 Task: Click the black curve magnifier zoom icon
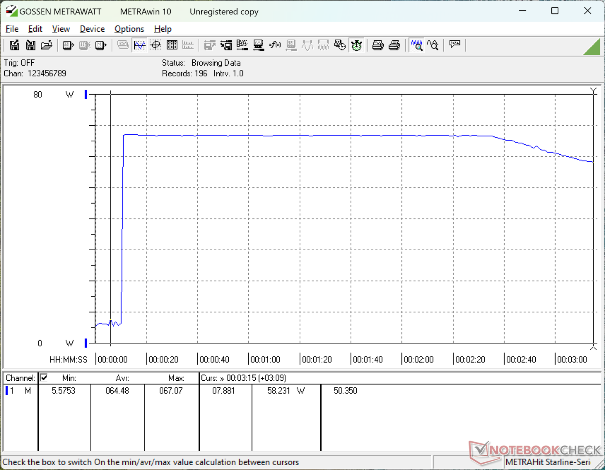tap(433, 45)
